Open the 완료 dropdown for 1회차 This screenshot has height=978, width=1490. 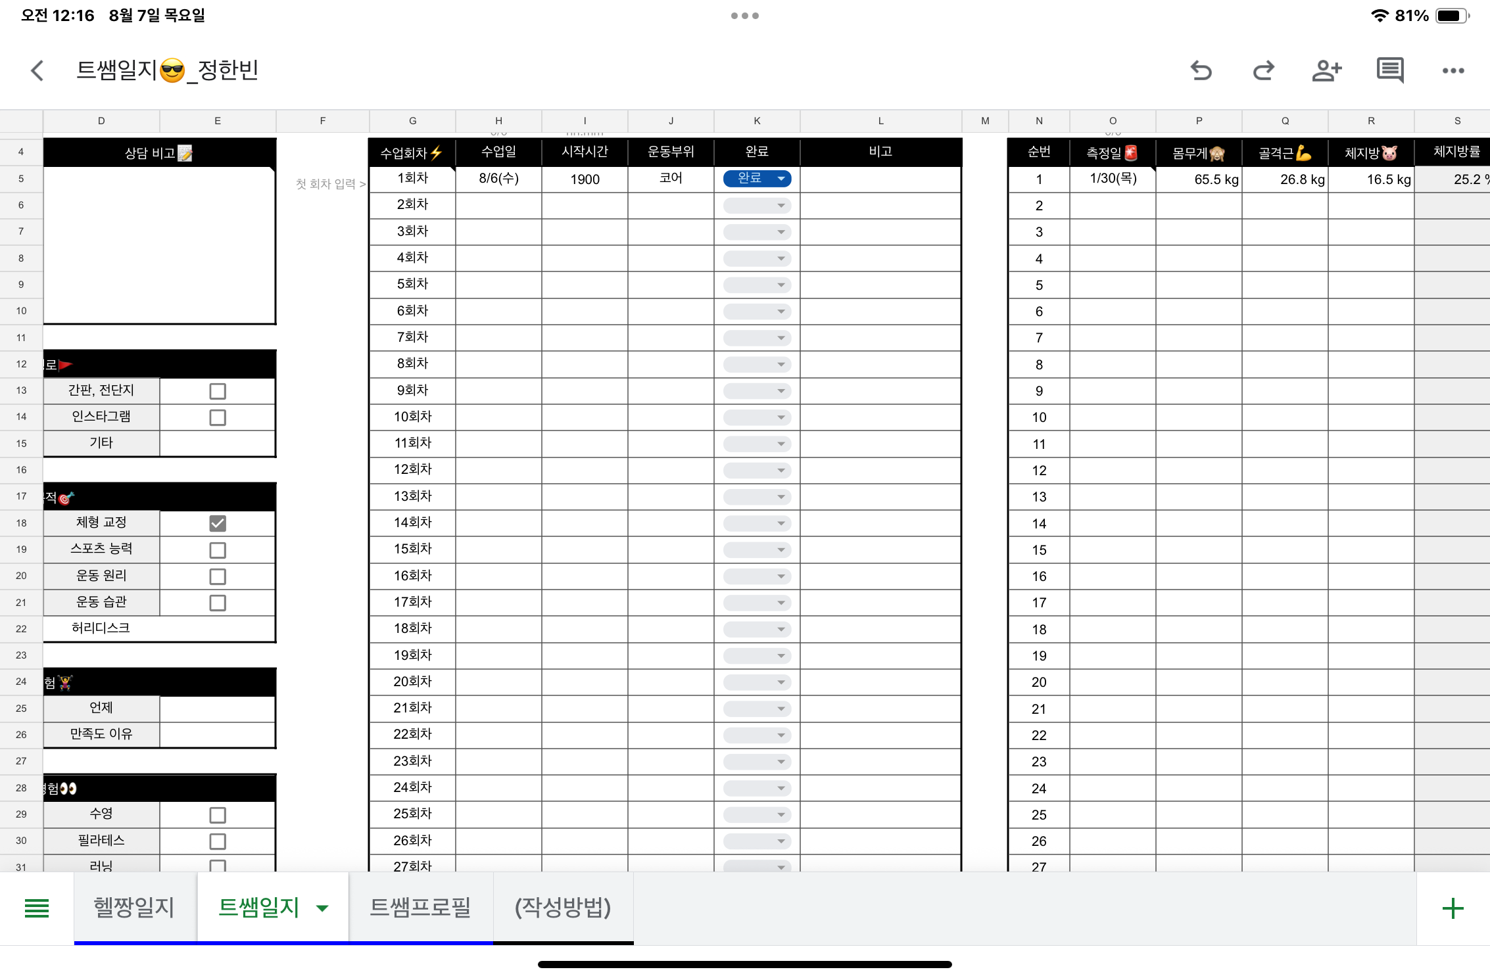(757, 178)
